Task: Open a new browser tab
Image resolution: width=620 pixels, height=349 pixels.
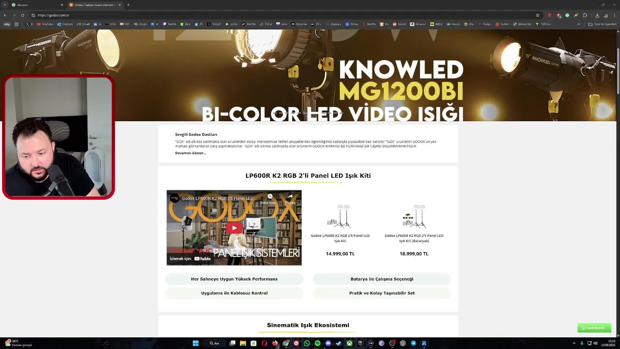Action: (x=128, y=5)
